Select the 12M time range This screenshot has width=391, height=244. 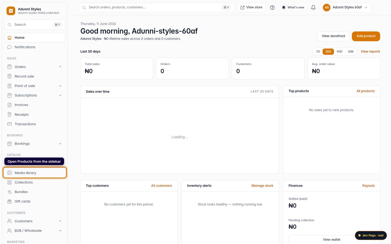click(351, 52)
